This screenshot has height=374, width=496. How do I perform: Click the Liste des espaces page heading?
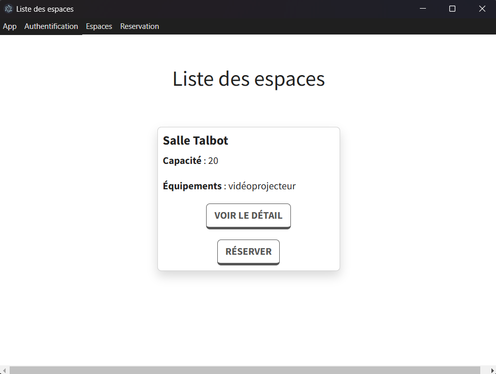click(x=248, y=79)
